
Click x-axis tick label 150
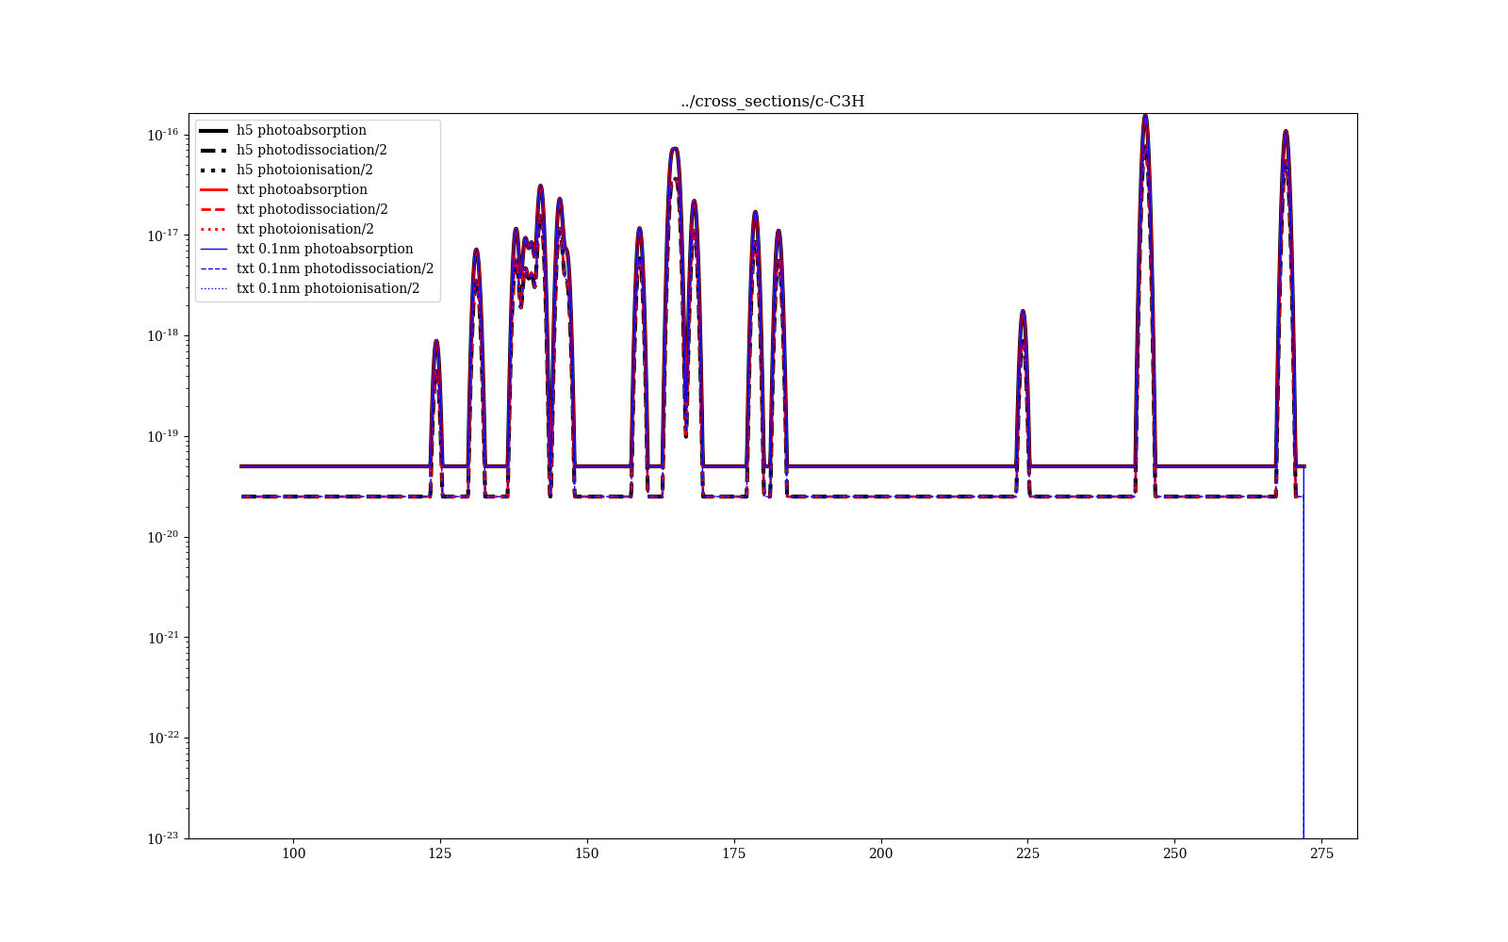click(587, 853)
